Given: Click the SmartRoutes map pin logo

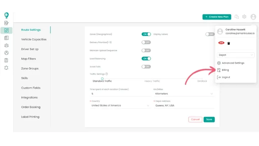Looking at the screenshot, I should [x=6, y=15].
